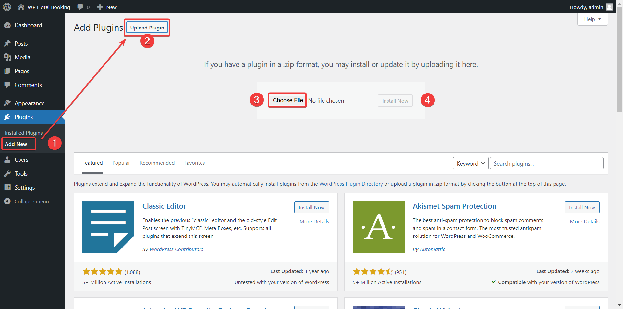Screen dimensions: 623x309
Task: Switch to the Favorites tab
Action: tap(195, 163)
